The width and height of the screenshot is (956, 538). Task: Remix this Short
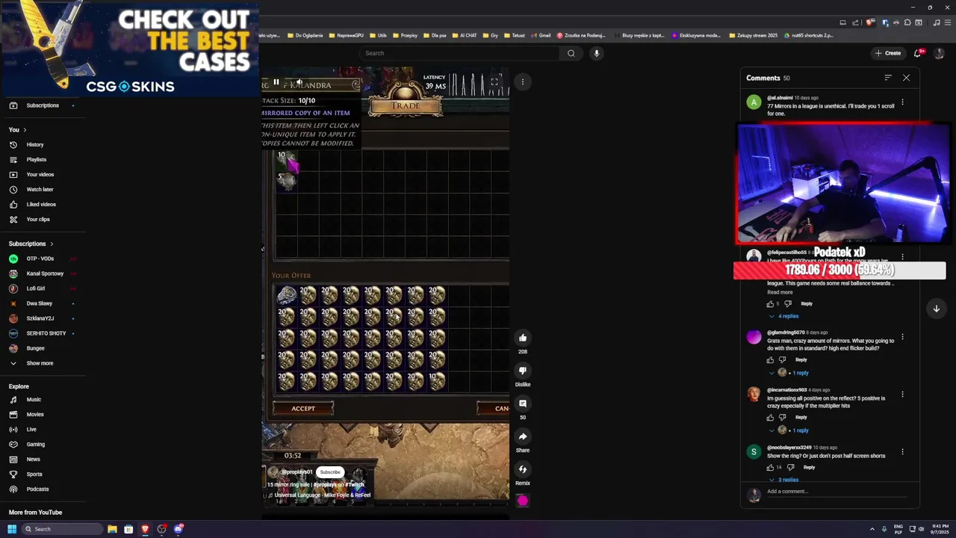(x=523, y=469)
